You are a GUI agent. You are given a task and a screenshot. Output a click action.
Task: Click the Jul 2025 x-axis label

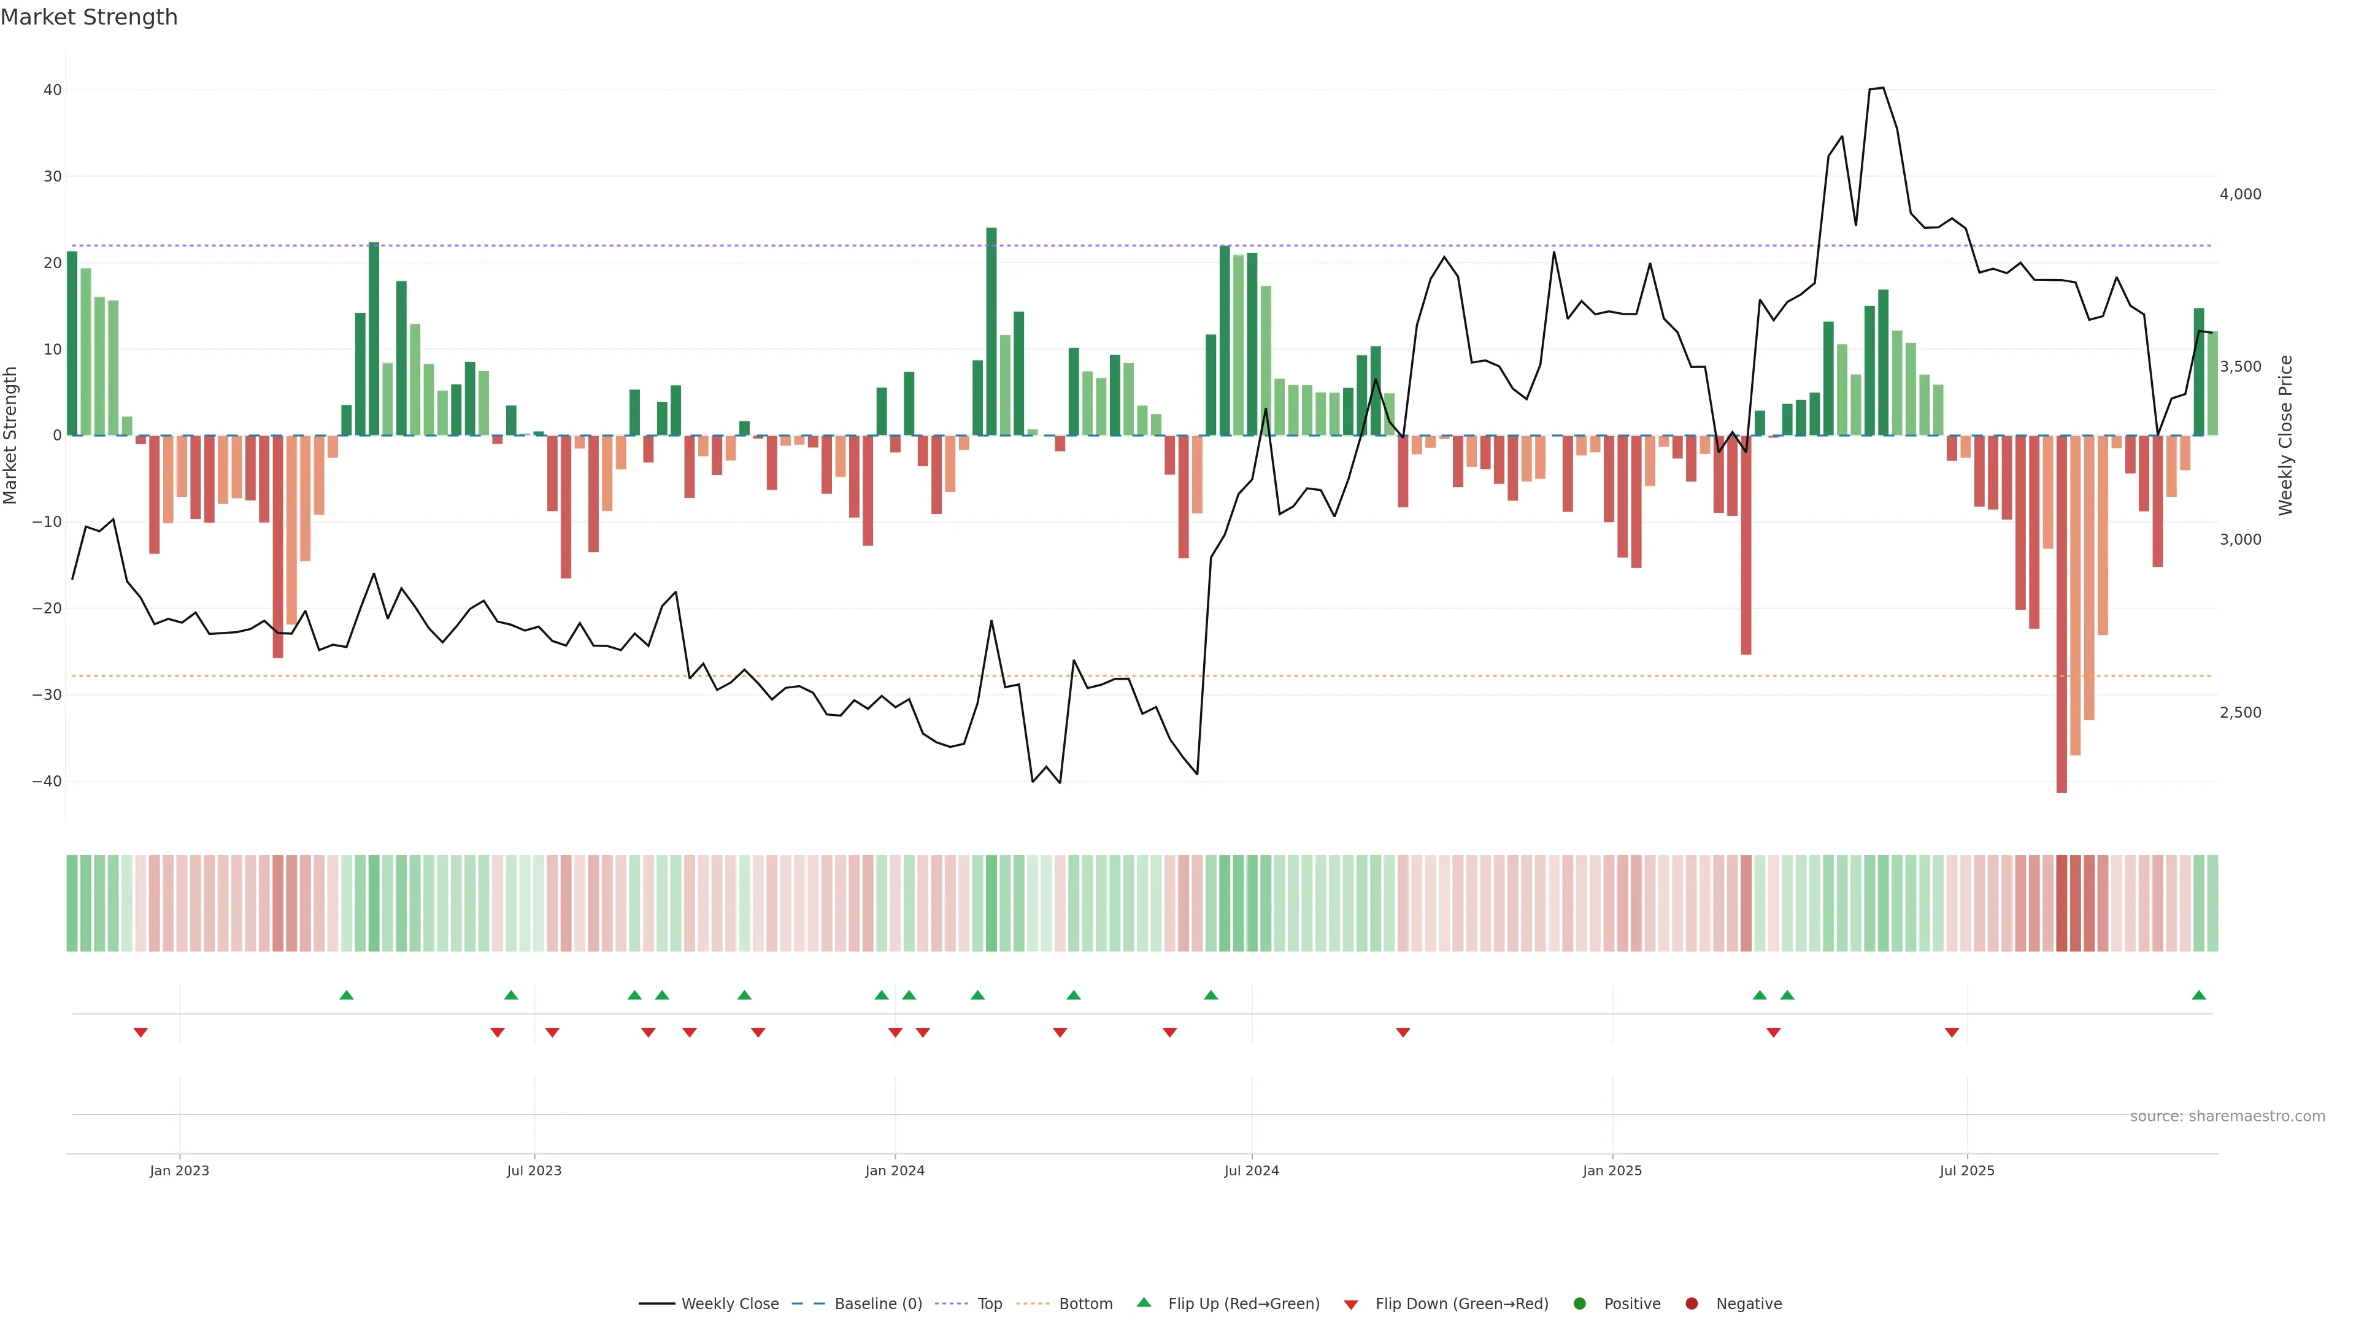click(1966, 1170)
